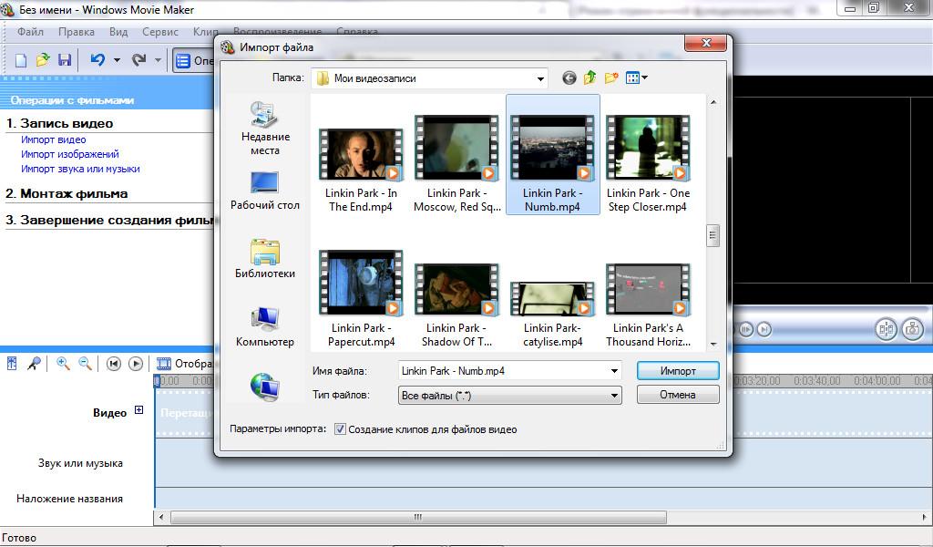Viewport: 933px width, 547px height.
Task: Expand the 2. Монтаж фильма section
Action: click(67, 194)
